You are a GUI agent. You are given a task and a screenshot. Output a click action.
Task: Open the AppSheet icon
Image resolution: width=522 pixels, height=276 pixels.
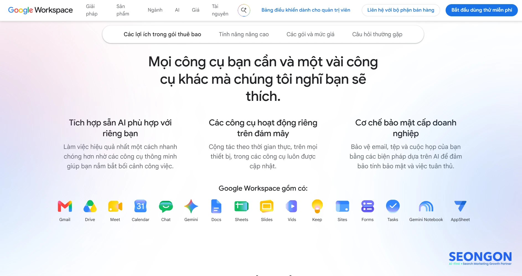(460, 206)
